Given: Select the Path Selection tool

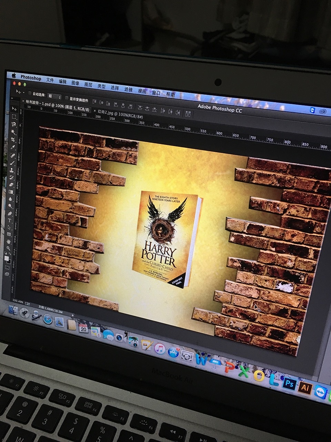Looking at the screenshot, I should click(9, 227).
